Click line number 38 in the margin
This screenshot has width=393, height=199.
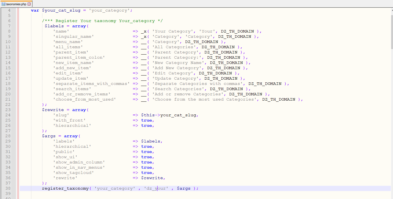[x=8, y=189]
